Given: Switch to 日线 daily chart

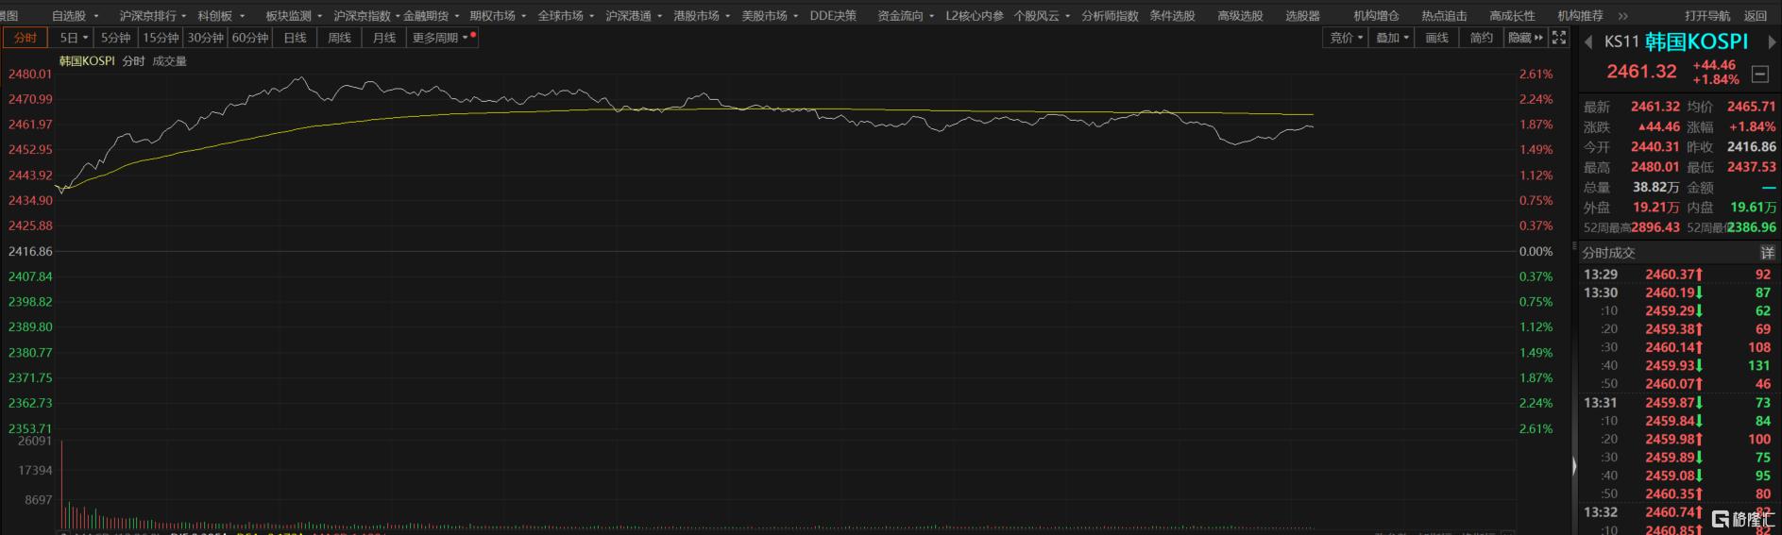Looking at the screenshot, I should click(296, 38).
